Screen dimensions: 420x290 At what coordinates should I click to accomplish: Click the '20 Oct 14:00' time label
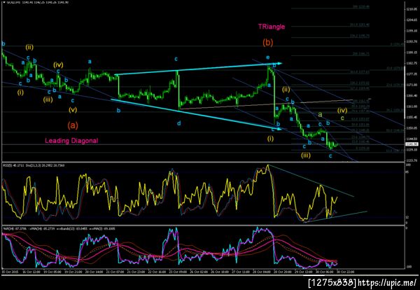[94, 272]
